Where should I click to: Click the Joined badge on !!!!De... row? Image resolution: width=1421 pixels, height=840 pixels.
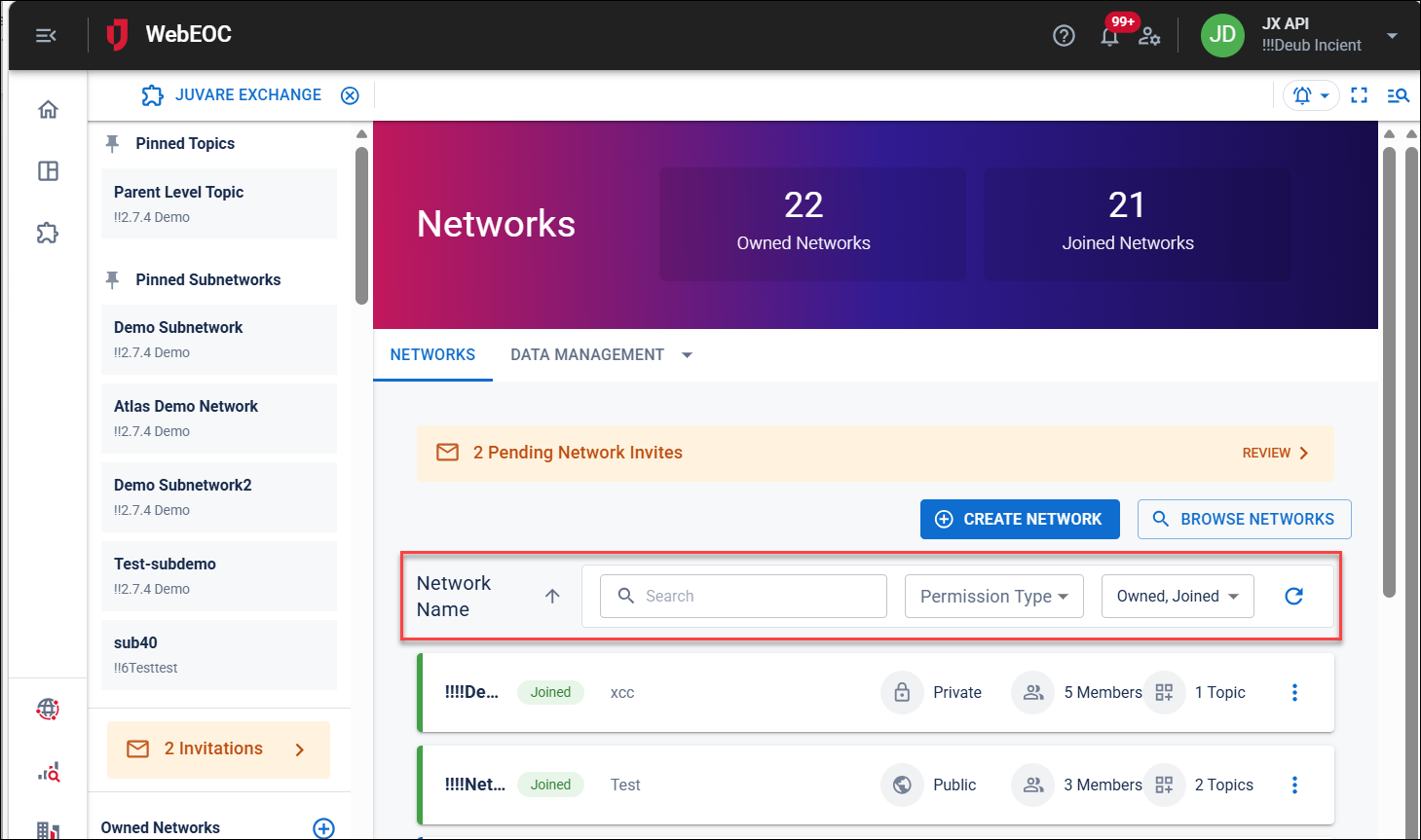click(550, 693)
